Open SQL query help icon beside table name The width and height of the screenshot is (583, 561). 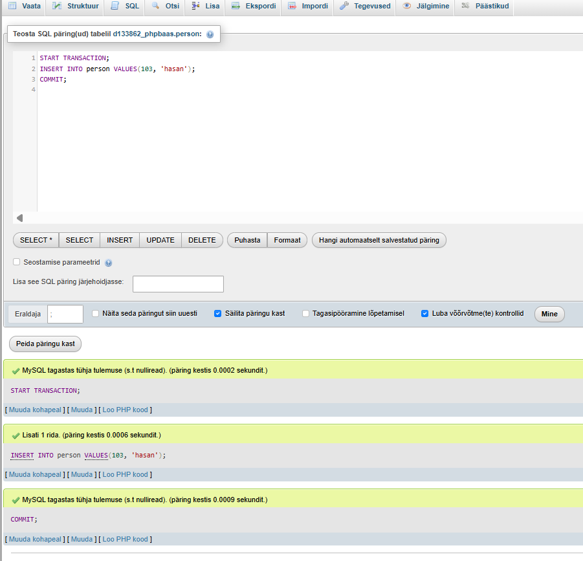pyautogui.click(x=210, y=34)
